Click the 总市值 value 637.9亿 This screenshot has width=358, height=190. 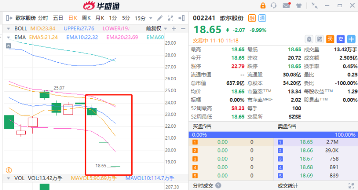235,83
